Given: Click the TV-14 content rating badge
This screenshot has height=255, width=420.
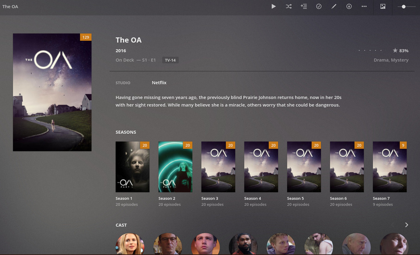Looking at the screenshot, I should click(x=170, y=60).
